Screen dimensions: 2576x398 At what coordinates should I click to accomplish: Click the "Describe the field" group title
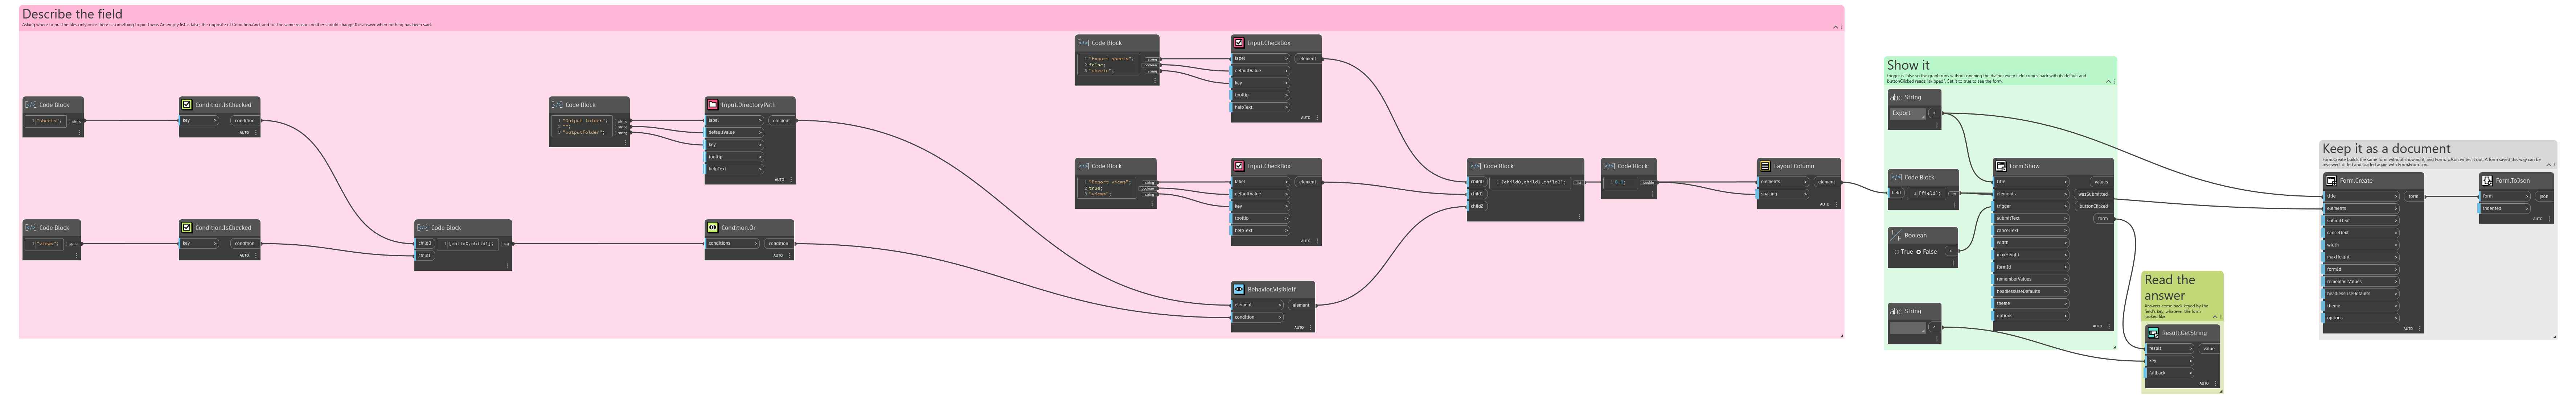[x=72, y=14]
